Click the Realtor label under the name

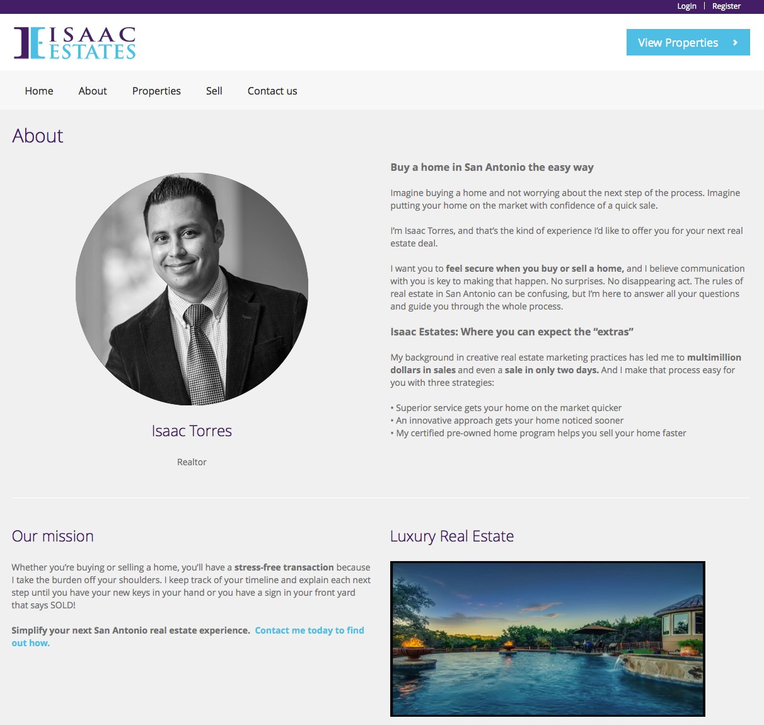coord(192,462)
